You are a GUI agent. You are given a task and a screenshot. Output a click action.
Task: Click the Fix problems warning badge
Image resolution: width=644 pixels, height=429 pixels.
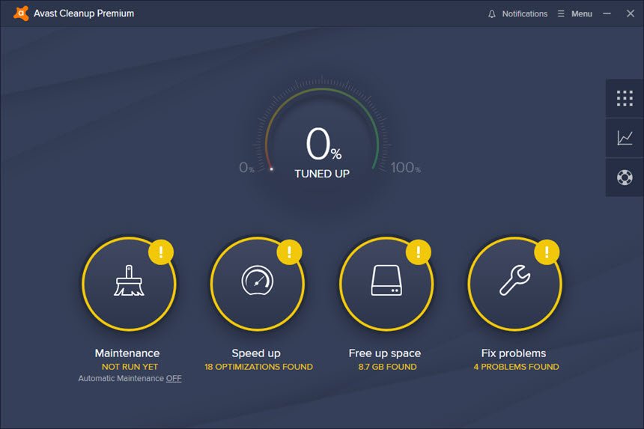coord(547,252)
